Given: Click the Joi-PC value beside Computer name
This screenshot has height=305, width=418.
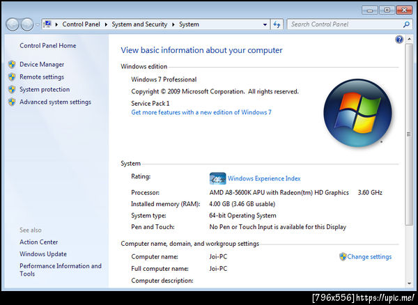Looking at the screenshot, I should click(x=218, y=257).
